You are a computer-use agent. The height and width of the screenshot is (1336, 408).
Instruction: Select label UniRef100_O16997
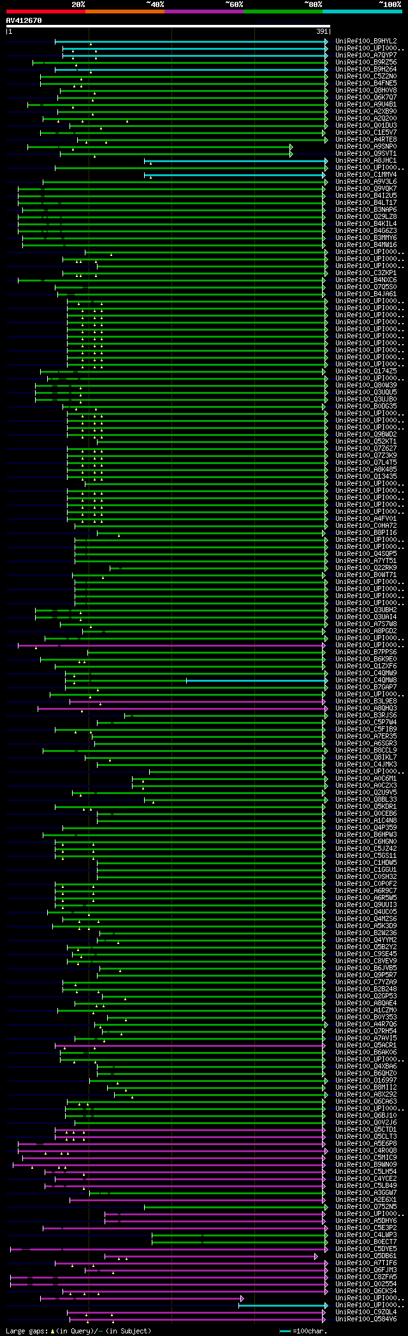(366, 1081)
